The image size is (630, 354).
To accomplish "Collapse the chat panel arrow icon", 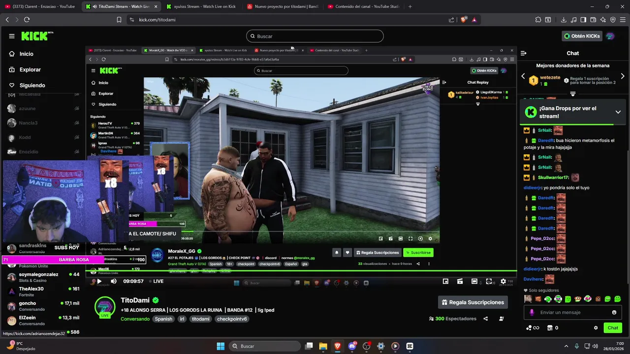I will coord(524,53).
